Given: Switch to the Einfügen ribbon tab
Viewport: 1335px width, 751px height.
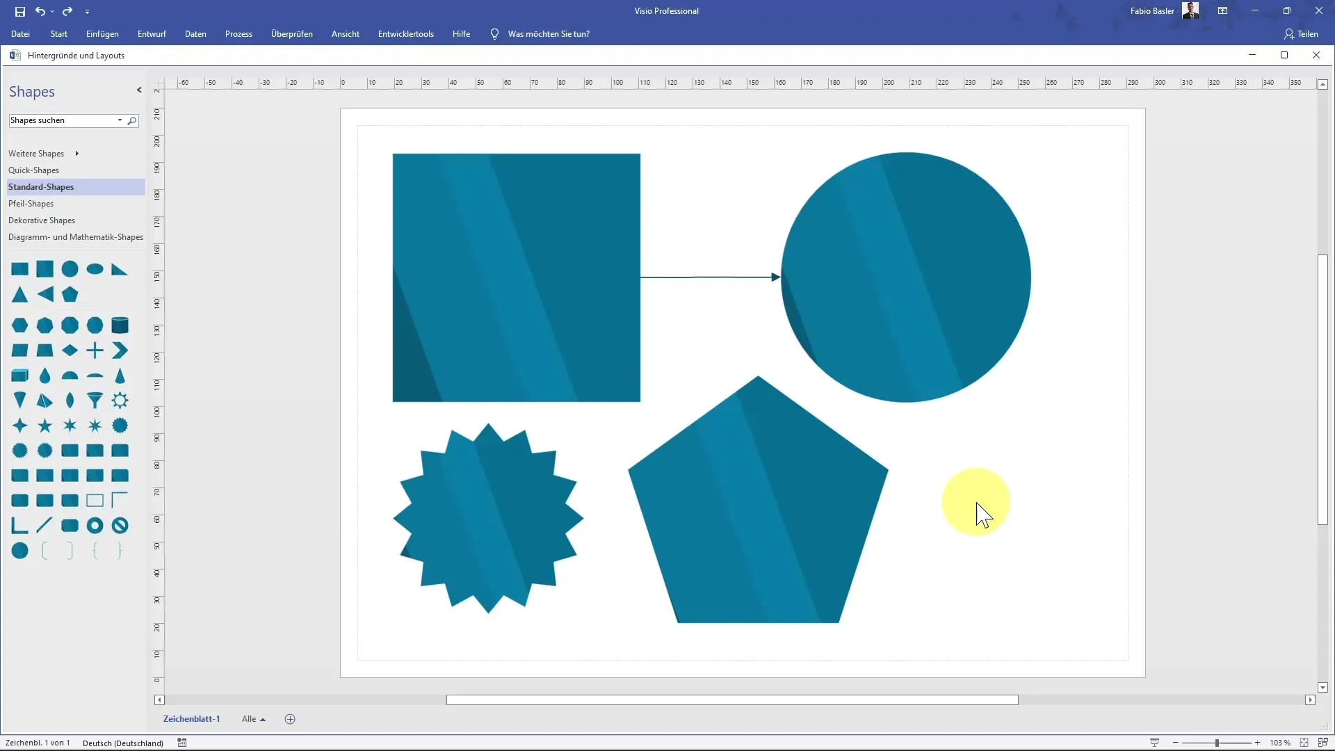Looking at the screenshot, I should [102, 34].
